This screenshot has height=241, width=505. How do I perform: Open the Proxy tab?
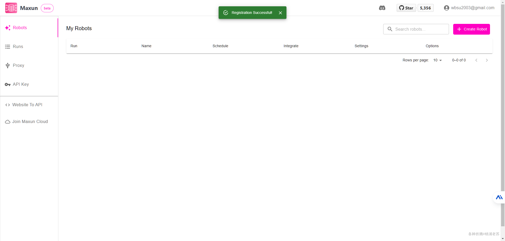pos(29,66)
